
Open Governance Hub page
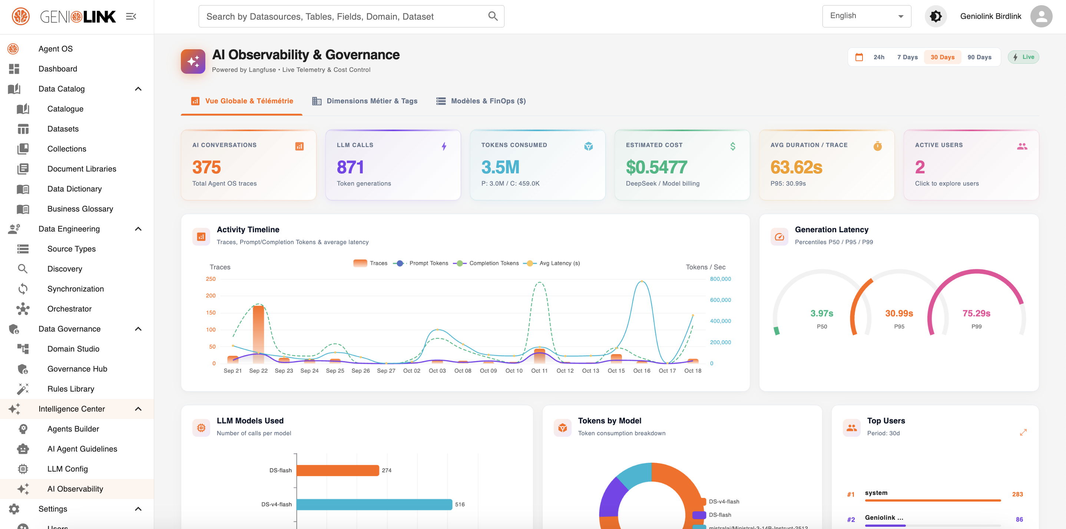[77, 369]
